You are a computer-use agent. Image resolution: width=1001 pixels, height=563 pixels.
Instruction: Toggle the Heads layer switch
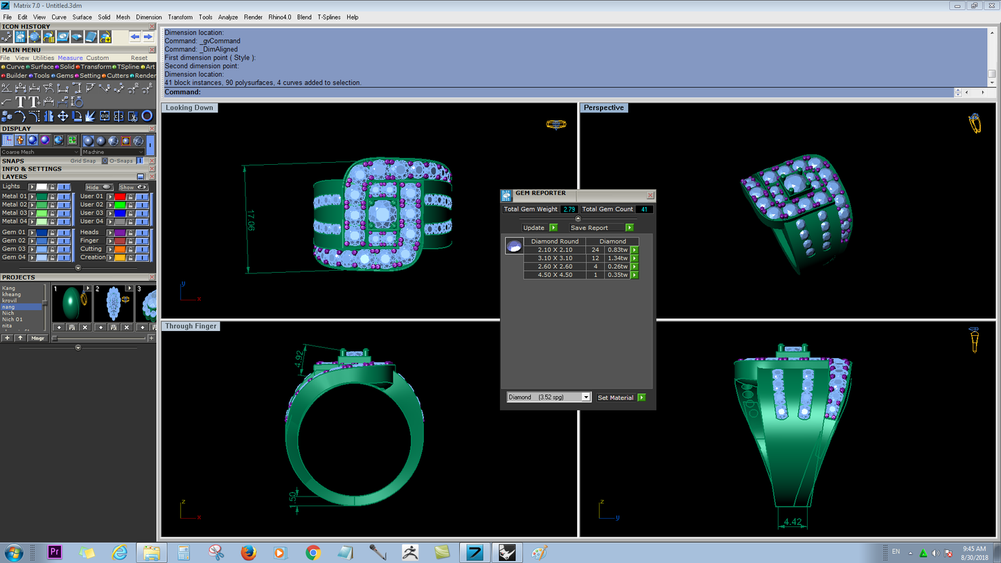coord(142,232)
